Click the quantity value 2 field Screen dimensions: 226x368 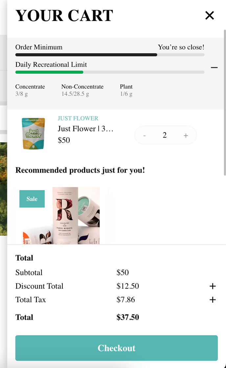tap(165, 135)
